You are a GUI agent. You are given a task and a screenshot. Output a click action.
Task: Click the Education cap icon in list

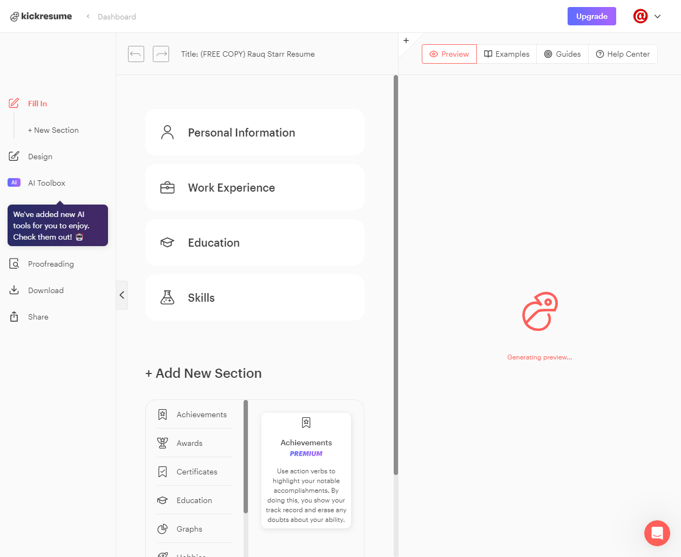pos(163,500)
